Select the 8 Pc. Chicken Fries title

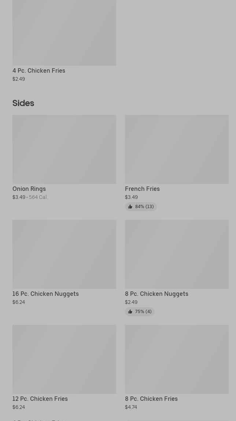151,399
